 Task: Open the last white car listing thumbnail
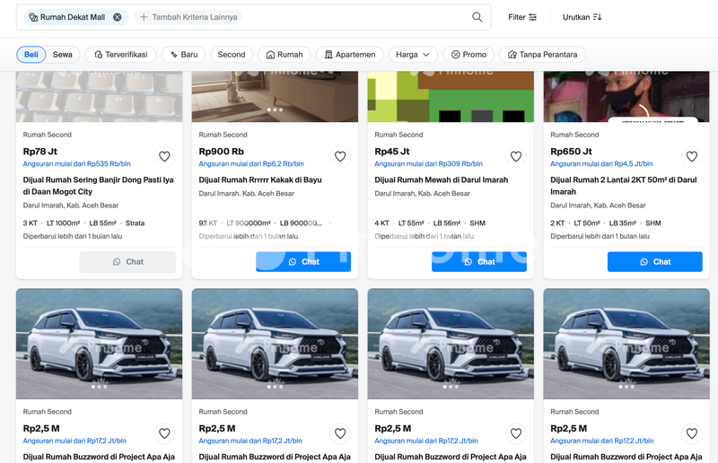click(x=626, y=344)
